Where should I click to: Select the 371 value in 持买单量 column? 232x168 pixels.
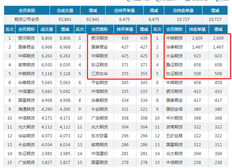[x=125, y=65]
